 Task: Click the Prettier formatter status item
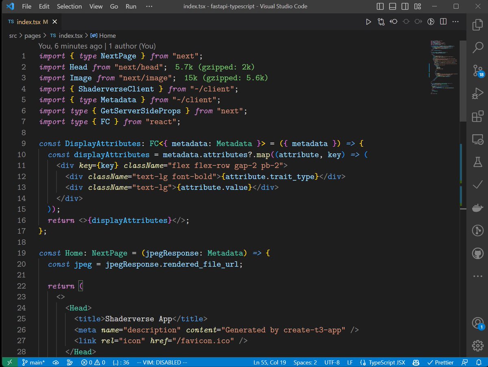(x=440, y=362)
